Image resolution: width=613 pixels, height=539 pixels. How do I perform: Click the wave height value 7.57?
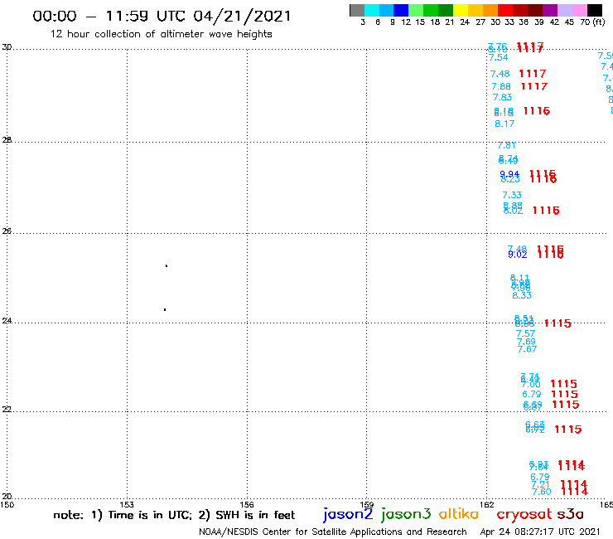click(525, 334)
